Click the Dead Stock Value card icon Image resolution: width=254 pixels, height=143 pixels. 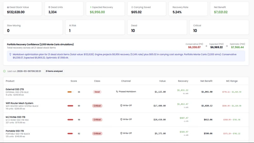pyautogui.click(x=8, y=7)
